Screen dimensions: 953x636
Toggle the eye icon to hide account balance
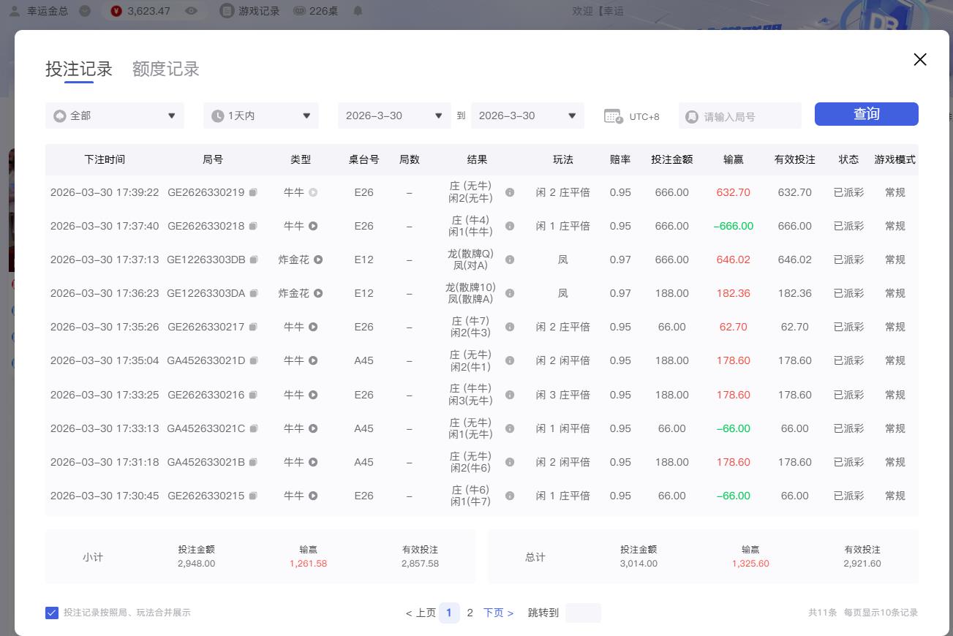(191, 11)
